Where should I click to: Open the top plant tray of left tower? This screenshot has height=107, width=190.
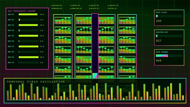coord(63,21)
